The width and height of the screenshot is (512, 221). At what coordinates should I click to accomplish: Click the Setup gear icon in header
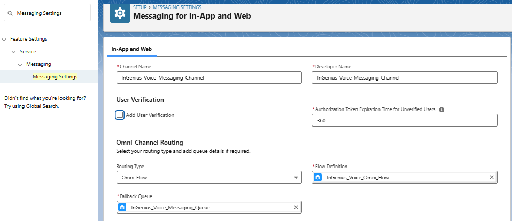click(x=120, y=13)
